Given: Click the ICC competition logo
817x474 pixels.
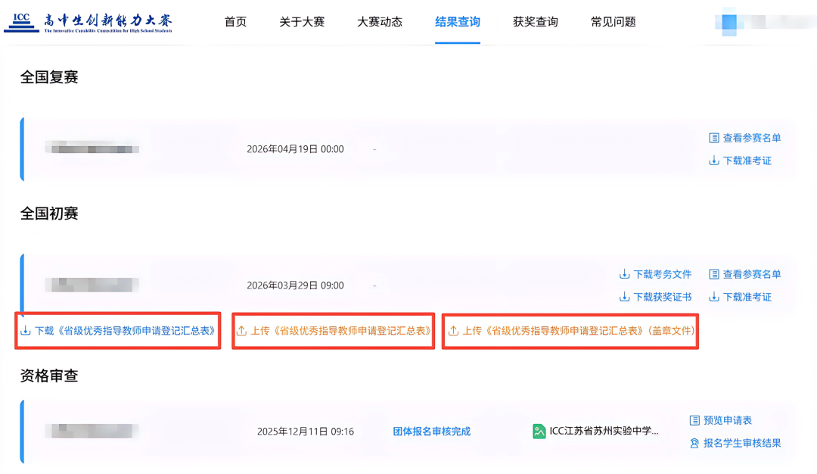Looking at the screenshot, I should pos(89,22).
